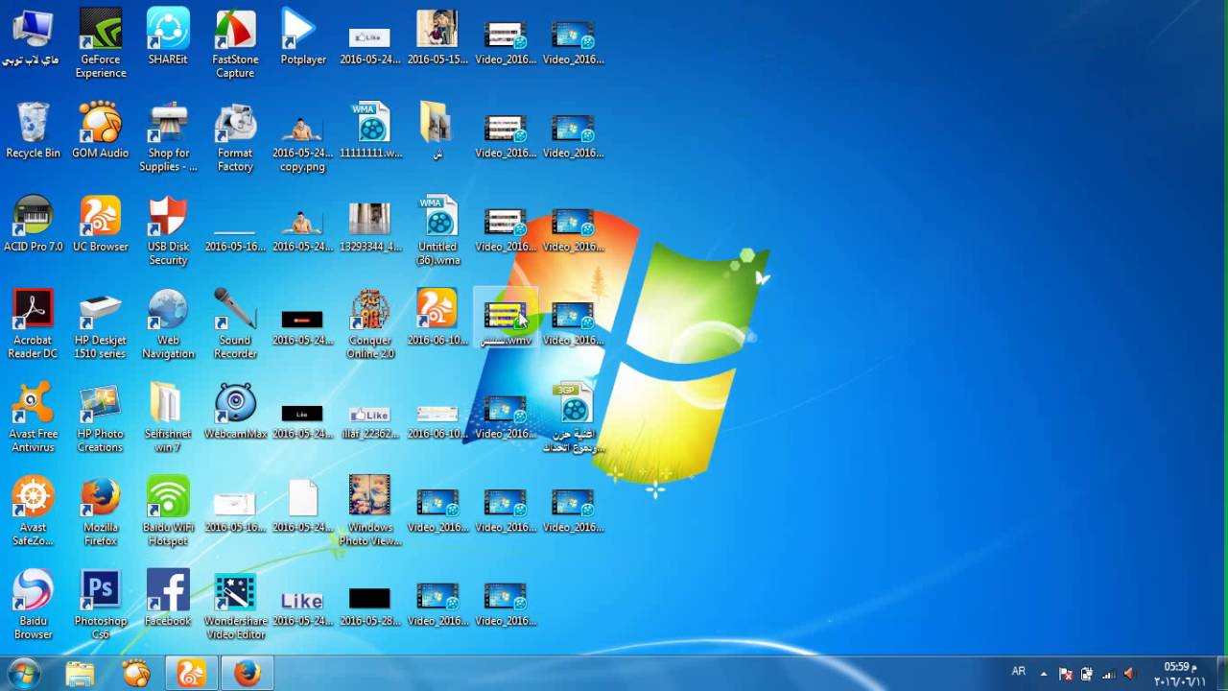Launch SHAREit from the desktop
The image size is (1228, 691).
[x=168, y=36]
